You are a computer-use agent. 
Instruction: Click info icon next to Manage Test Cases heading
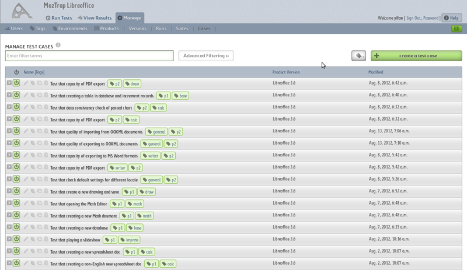(58, 45)
